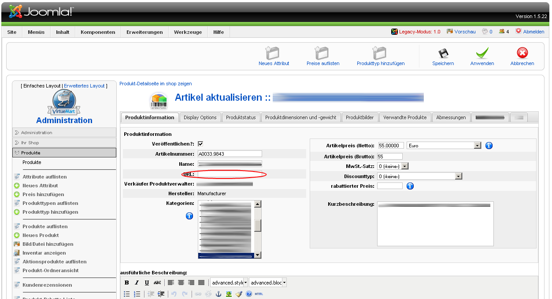Image resolution: width=552 pixels, height=299 pixels.
Task: Insert a numbered list
Action: pyautogui.click(x=137, y=294)
